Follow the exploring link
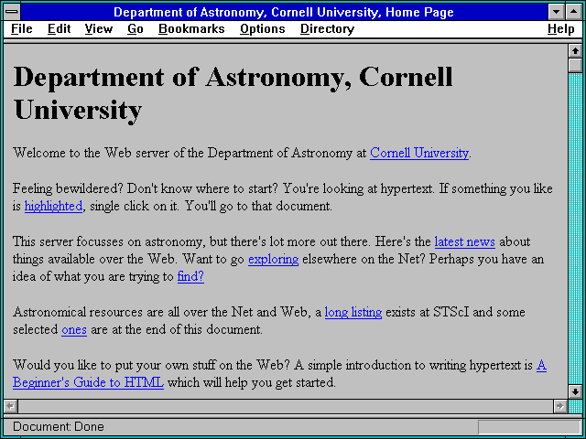The height and width of the screenshot is (439, 586). pyautogui.click(x=274, y=260)
